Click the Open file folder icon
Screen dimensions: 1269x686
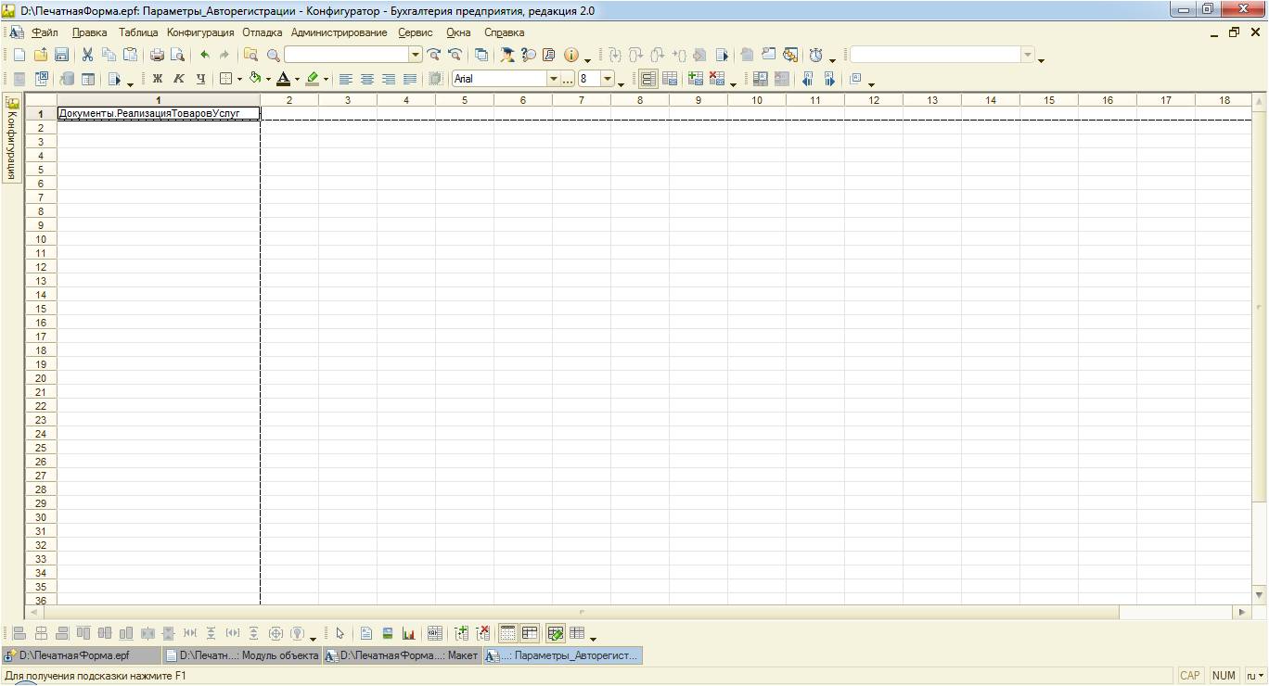point(41,56)
